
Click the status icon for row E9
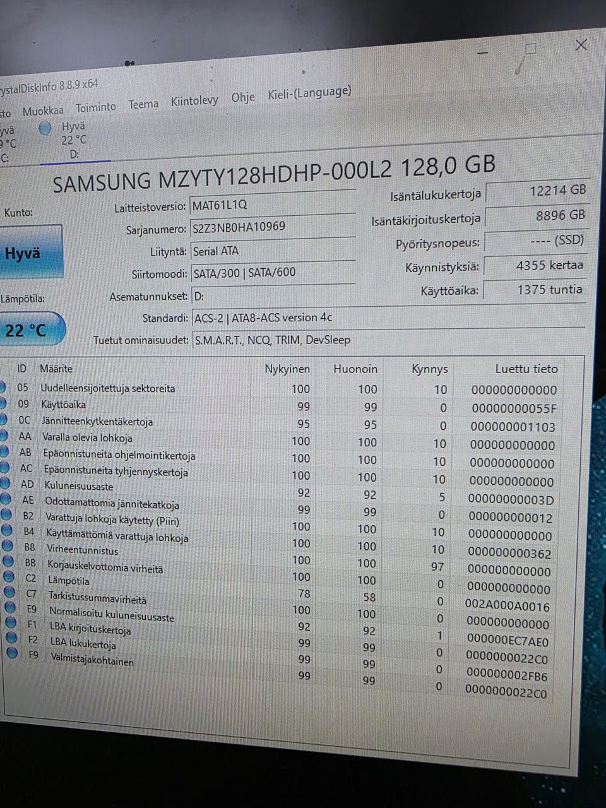pos(10,607)
